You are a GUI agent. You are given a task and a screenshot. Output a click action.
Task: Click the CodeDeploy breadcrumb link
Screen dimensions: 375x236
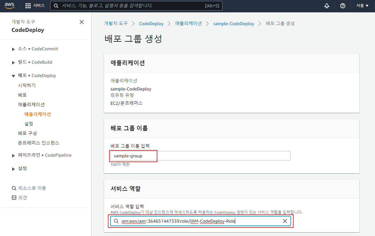tap(151, 24)
